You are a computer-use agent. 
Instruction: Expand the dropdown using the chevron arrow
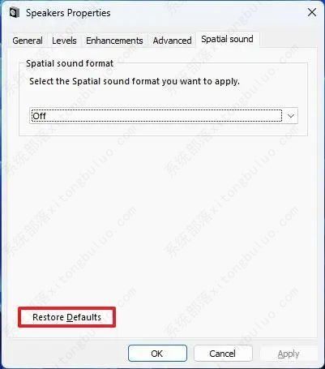tap(291, 116)
